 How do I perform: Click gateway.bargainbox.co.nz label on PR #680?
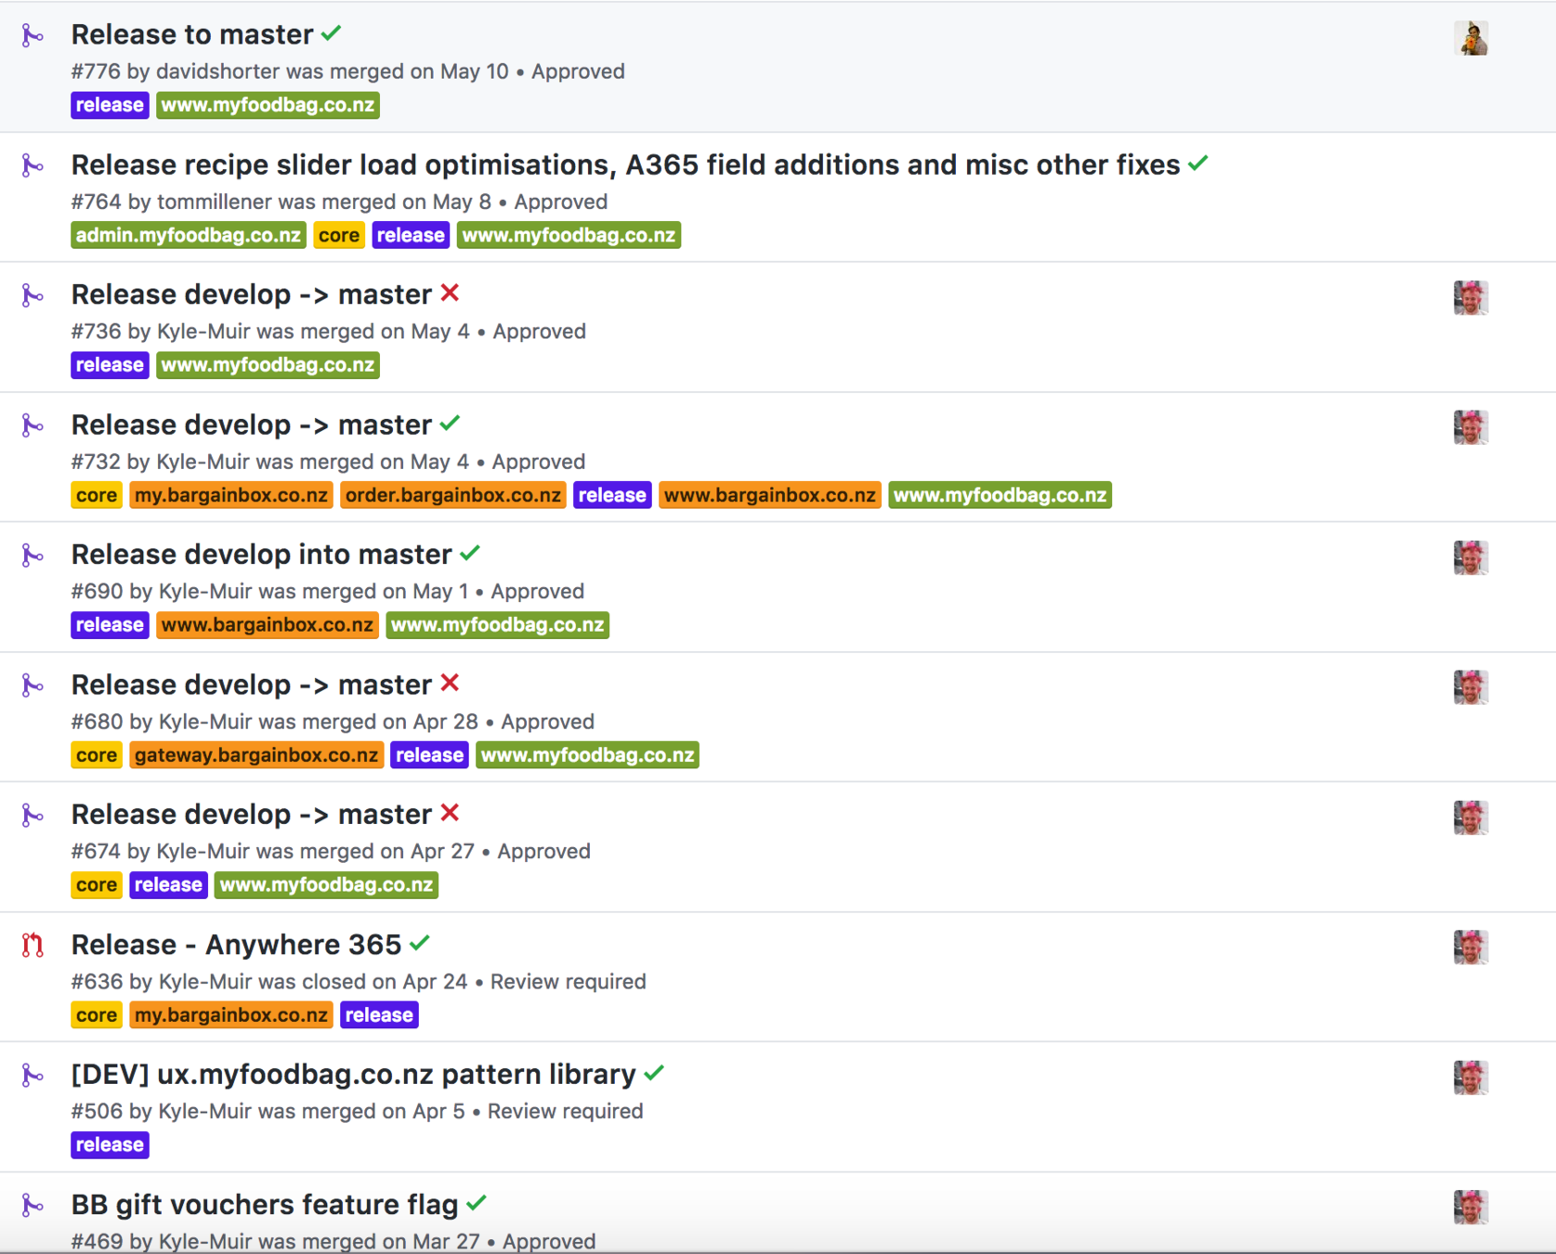click(256, 755)
